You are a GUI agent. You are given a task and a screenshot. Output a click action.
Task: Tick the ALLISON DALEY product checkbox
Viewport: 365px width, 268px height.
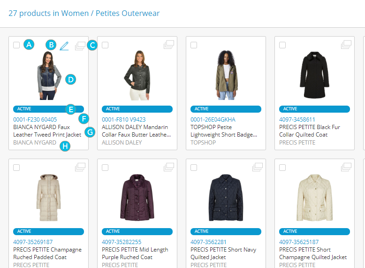pos(105,45)
